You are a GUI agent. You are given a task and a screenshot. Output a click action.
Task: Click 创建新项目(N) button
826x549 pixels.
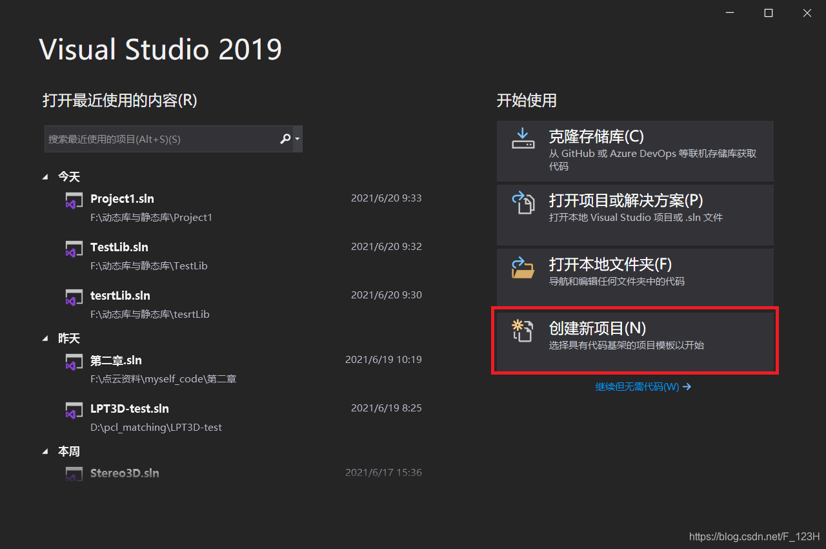635,341
